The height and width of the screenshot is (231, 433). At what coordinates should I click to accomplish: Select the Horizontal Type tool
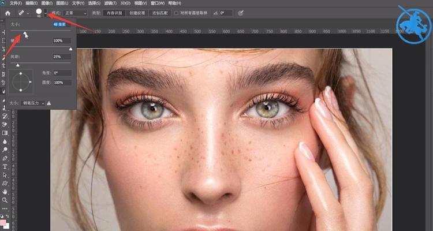point(5,166)
